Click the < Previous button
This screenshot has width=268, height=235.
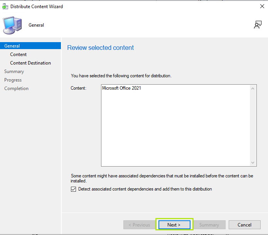pyautogui.click(x=139, y=225)
